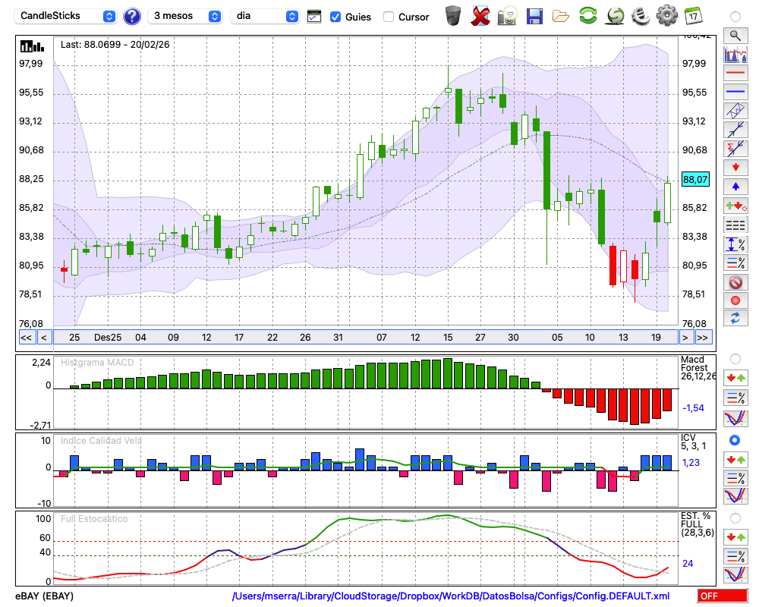Click the percent lines tool in main toolbar
This screenshot has width=759, height=607.
735,263
